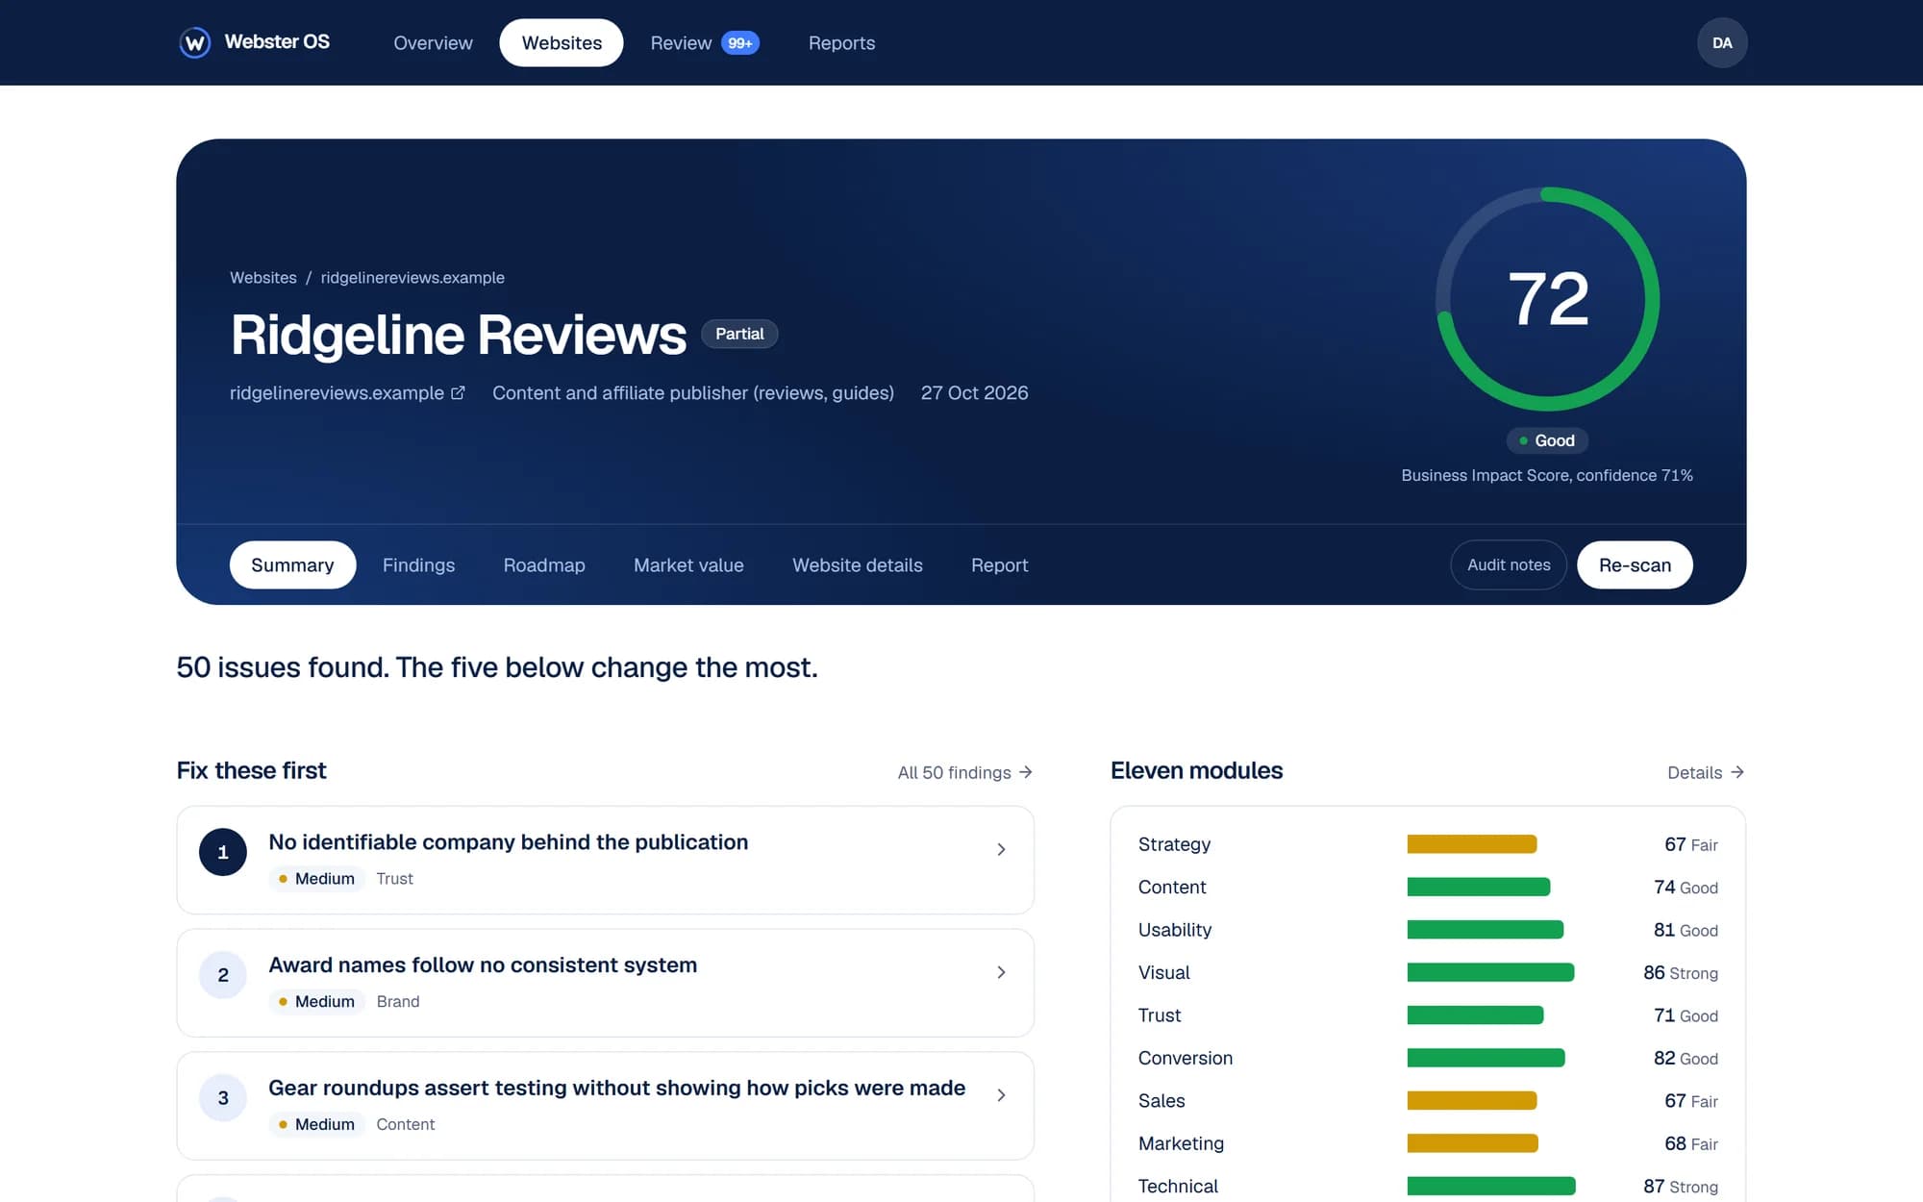Click the Webster OS logo icon
Screen dimensions: 1923x1202
195,42
